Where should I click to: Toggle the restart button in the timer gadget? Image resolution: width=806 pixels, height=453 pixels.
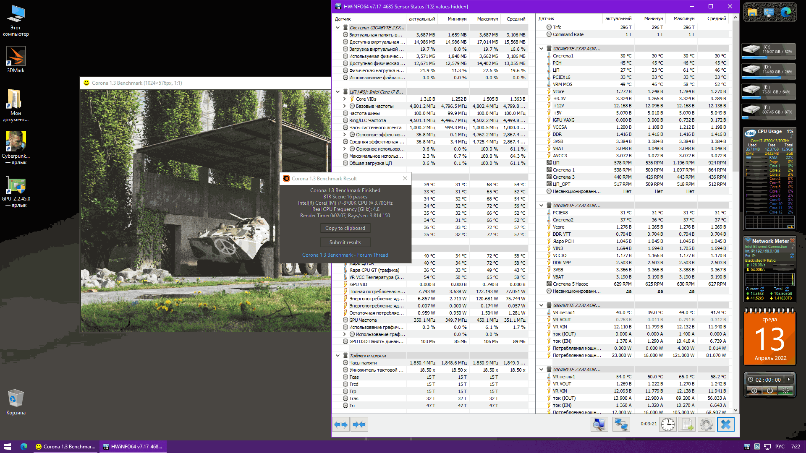[769, 391]
